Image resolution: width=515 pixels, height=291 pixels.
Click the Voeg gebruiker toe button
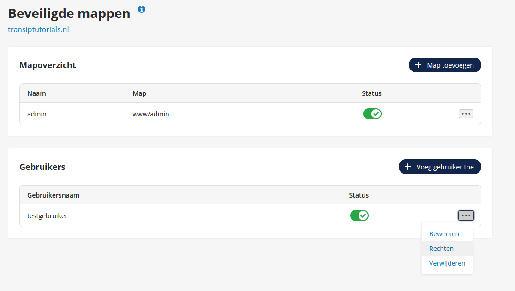tap(440, 167)
